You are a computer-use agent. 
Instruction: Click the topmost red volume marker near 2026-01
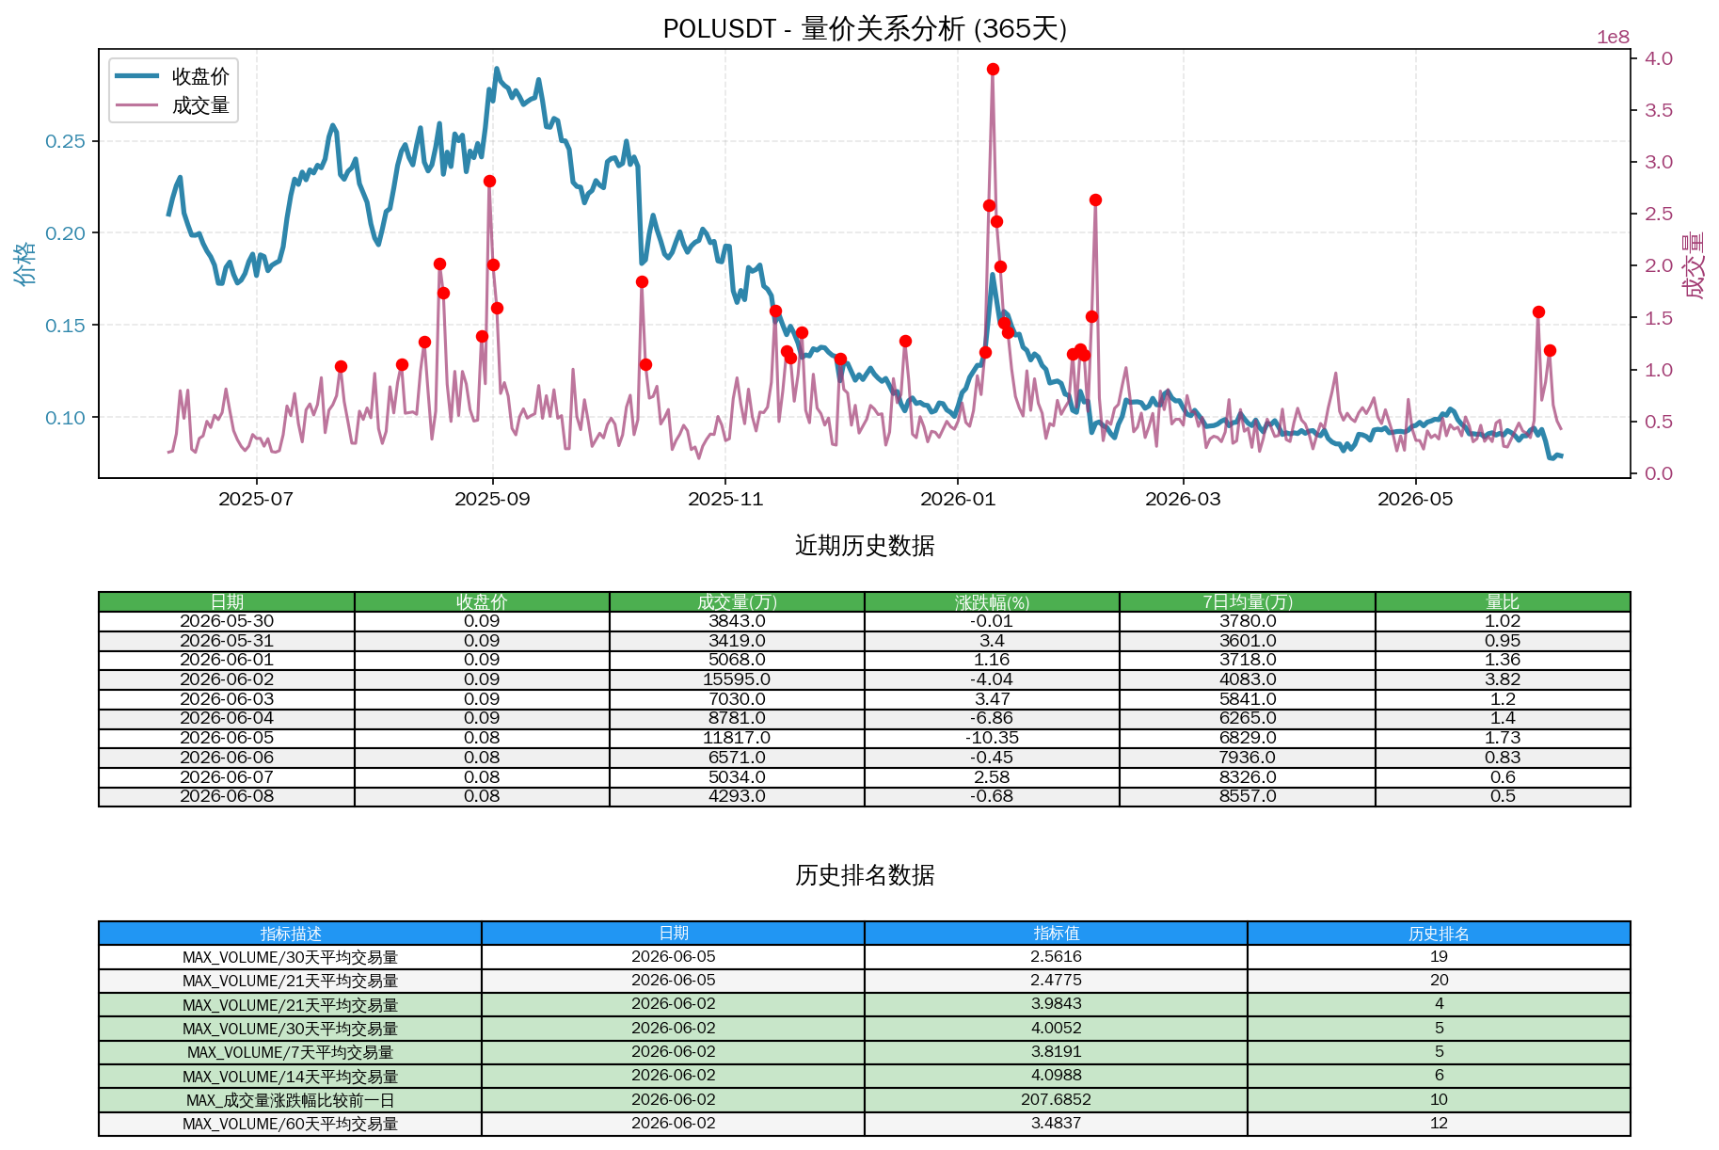point(993,69)
